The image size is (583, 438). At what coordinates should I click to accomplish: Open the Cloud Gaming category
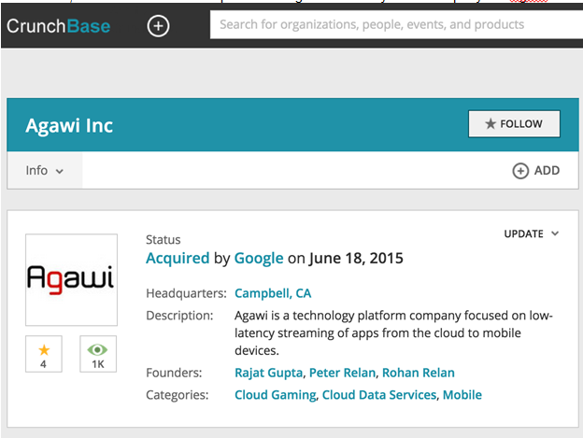click(276, 395)
